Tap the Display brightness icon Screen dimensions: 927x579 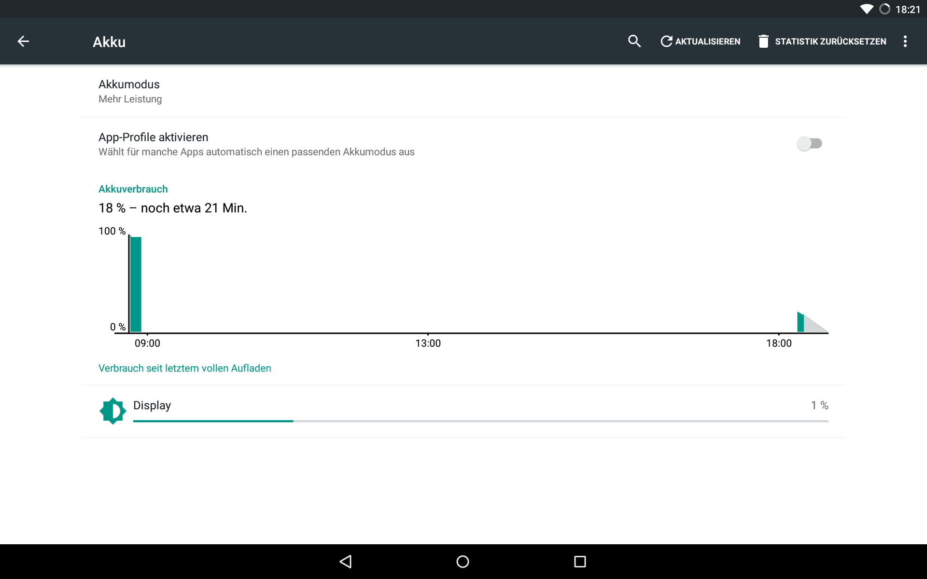112,411
